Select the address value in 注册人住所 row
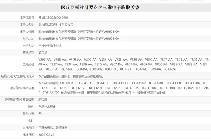 coord(79,31)
